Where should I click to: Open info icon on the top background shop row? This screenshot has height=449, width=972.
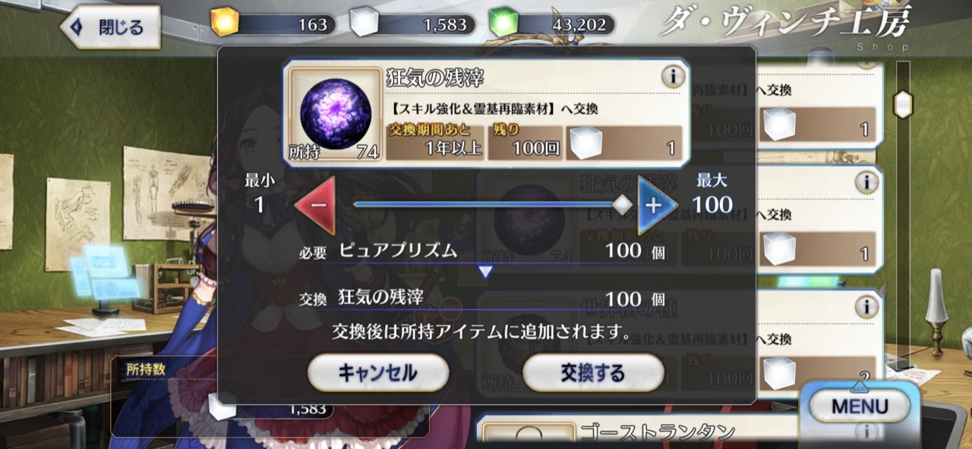coord(866,63)
